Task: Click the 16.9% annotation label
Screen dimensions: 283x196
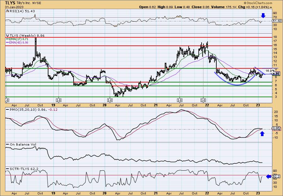Action: [270, 70]
